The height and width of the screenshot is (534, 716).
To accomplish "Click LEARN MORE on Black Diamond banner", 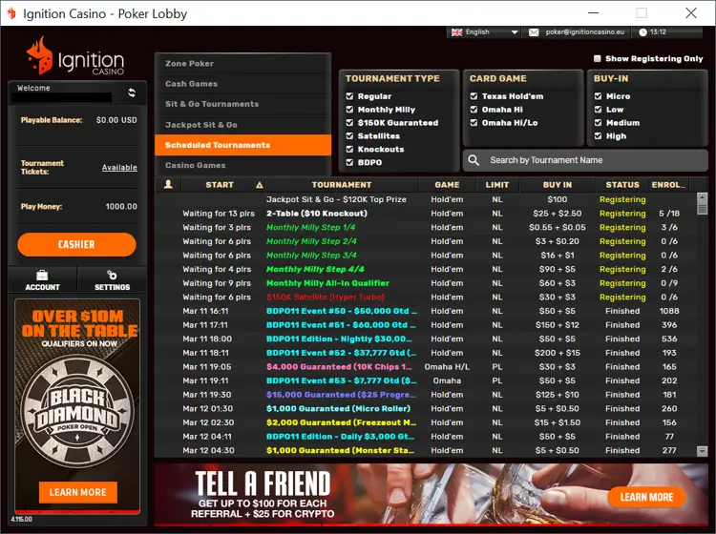I will pos(77,492).
